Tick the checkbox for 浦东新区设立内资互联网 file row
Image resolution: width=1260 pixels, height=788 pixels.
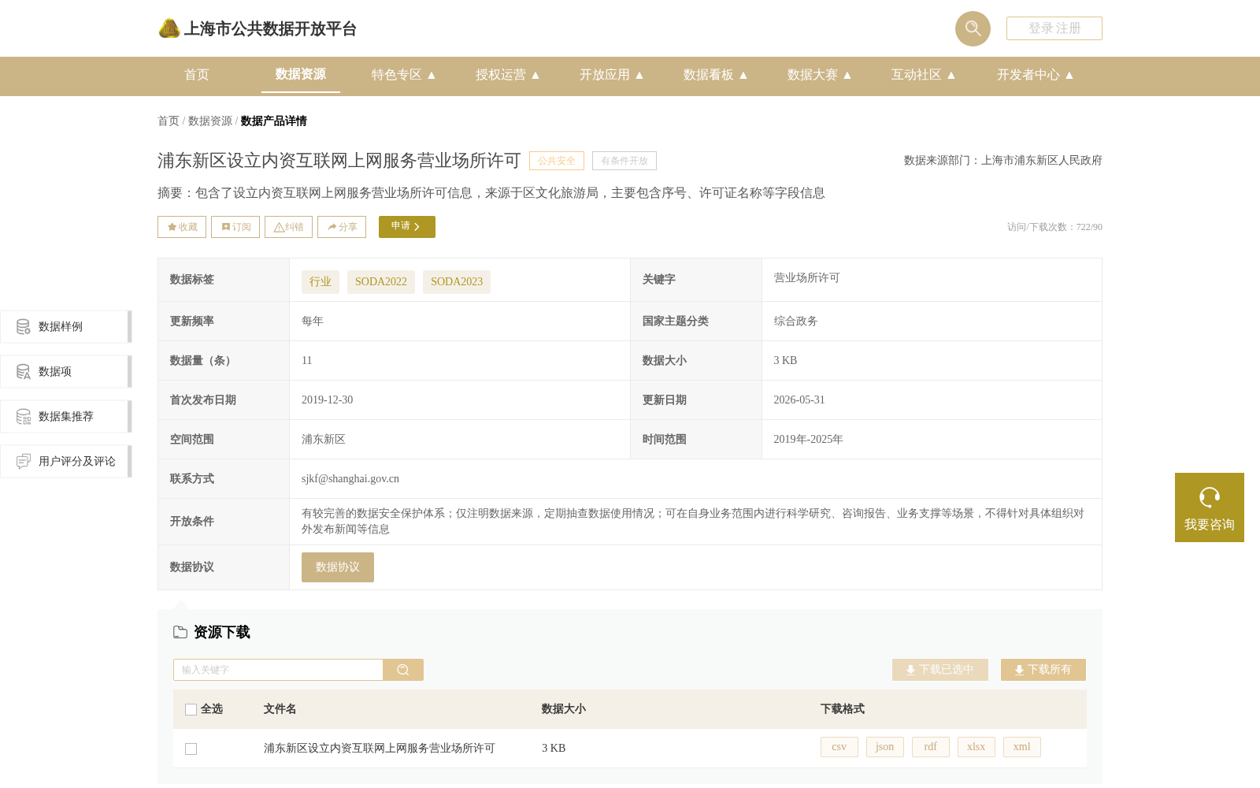tap(191, 749)
